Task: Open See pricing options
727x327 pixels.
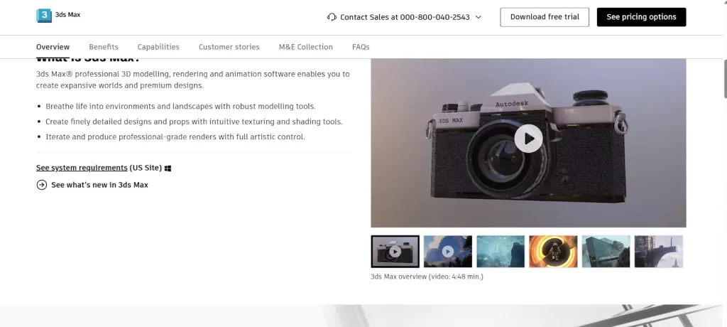Action: pos(641,17)
